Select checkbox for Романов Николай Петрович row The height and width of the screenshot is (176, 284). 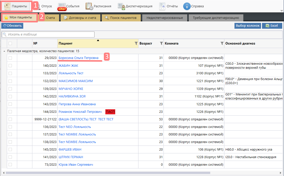pos(10,112)
